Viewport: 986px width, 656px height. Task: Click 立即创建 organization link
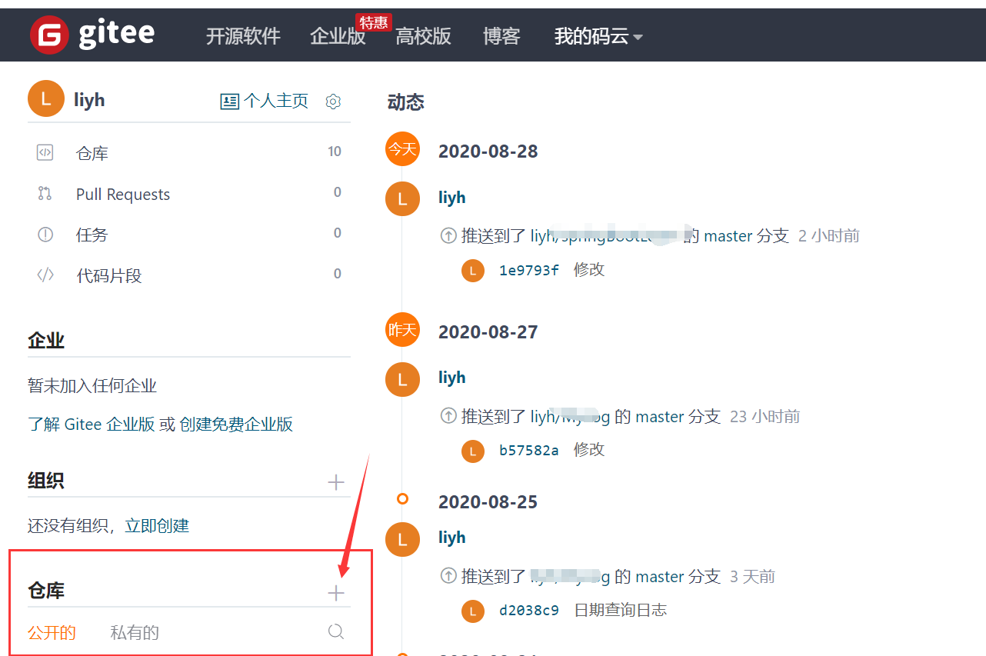(x=157, y=526)
